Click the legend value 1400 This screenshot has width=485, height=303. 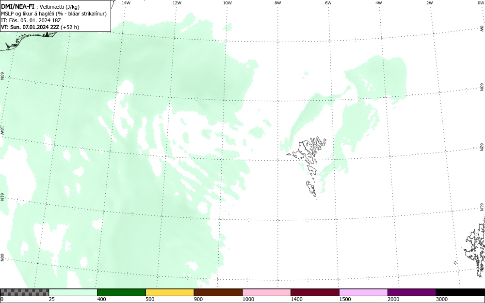(297, 299)
